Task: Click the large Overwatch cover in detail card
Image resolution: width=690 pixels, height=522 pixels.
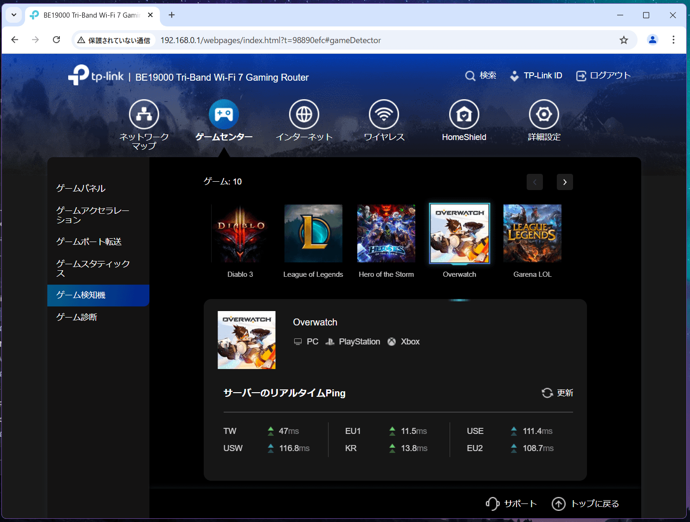Action: point(246,340)
